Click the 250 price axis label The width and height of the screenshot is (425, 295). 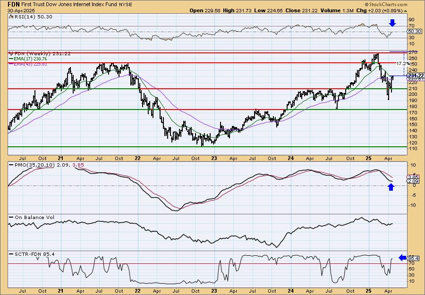click(413, 64)
